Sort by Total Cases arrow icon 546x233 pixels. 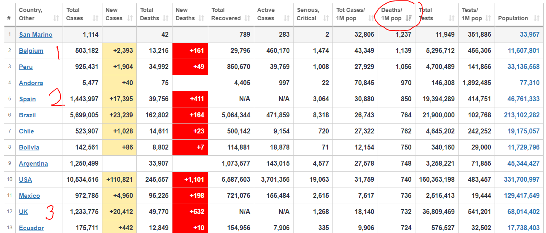point(96,18)
